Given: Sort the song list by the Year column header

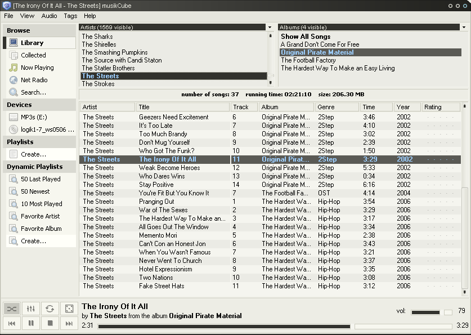Looking at the screenshot, I should tap(407, 107).
